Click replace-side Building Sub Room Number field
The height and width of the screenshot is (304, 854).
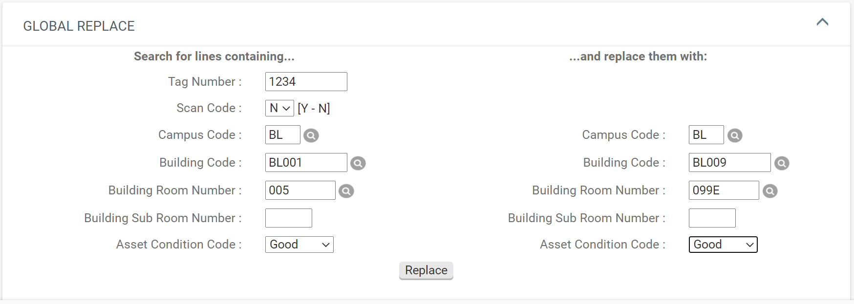712,218
